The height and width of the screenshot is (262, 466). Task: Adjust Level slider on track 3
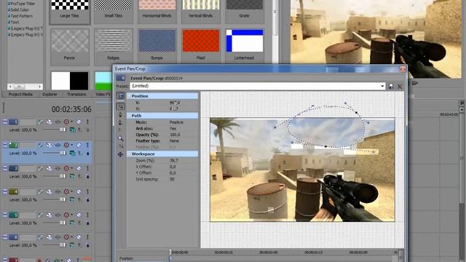(63, 176)
